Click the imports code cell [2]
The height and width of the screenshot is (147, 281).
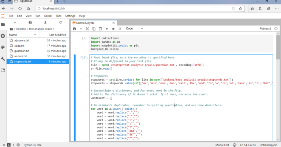click(181, 43)
